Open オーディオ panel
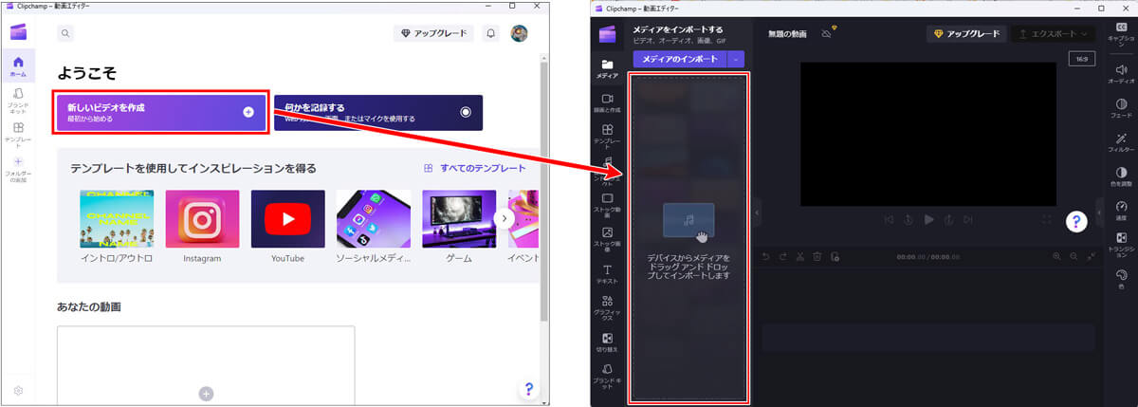The width and height of the screenshot is (1138, 407). [x=1122, y=73]
